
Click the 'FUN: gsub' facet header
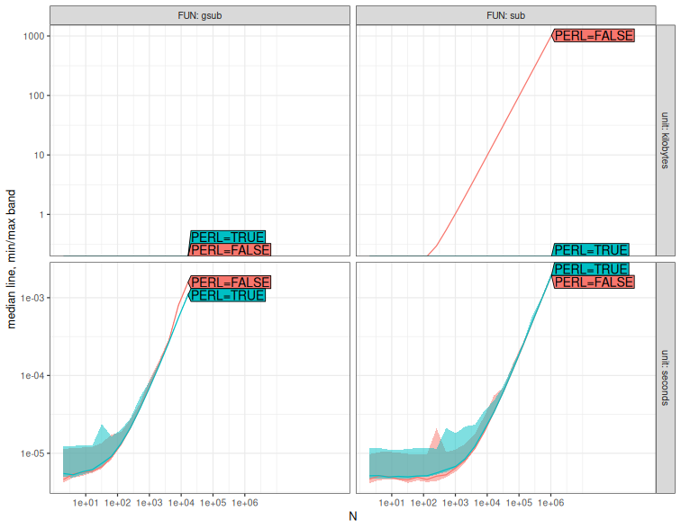[x=199, y=15]
